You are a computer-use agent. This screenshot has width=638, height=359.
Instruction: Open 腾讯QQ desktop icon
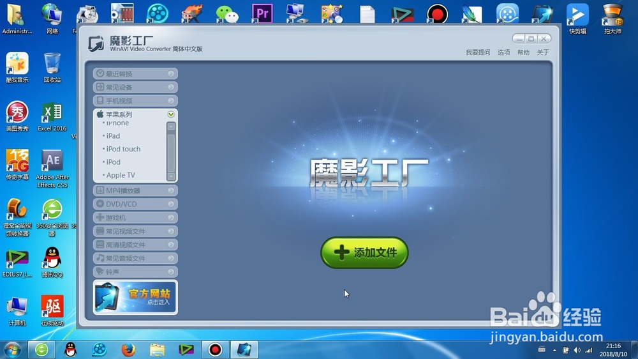tap(52, 262)
